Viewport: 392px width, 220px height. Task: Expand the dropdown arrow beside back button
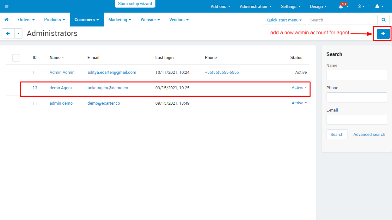18,33
